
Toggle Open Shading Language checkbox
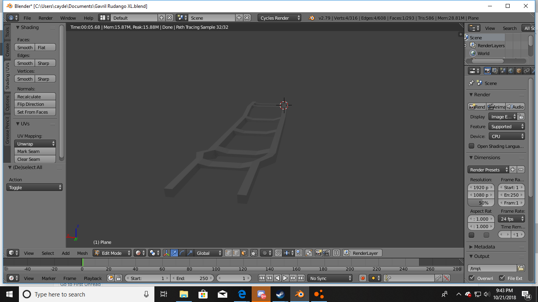(471, 146)
